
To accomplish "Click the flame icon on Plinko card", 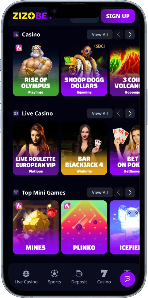I will point(67,206).
